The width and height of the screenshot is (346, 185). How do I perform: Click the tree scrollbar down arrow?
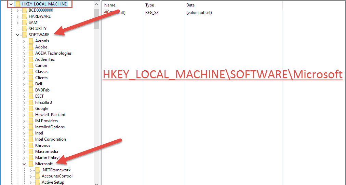click(x=96, y=183)
